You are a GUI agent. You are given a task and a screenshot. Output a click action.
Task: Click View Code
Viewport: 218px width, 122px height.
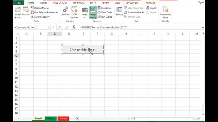click(x=105, y=12)
